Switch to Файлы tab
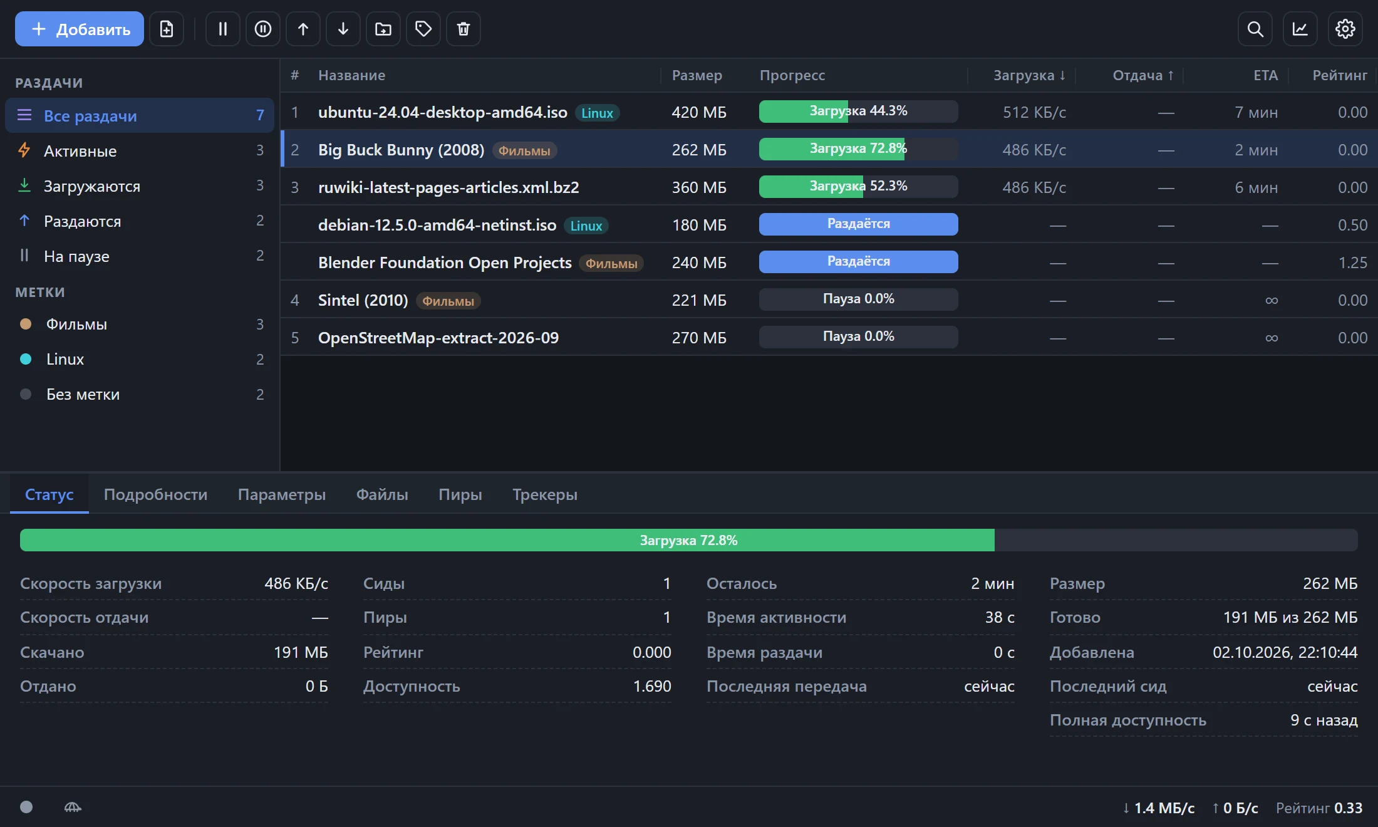 tap(382, 494)
